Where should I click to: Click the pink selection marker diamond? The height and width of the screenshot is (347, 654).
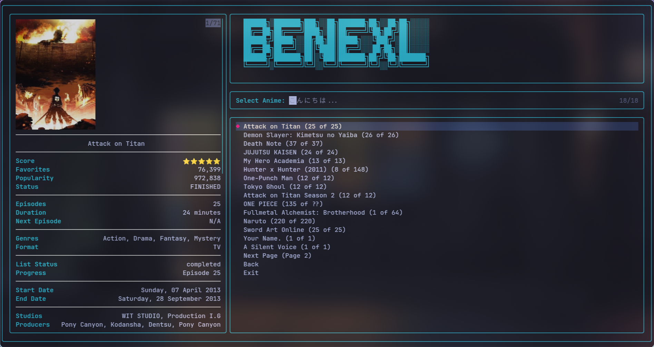(x=238, y=126)
